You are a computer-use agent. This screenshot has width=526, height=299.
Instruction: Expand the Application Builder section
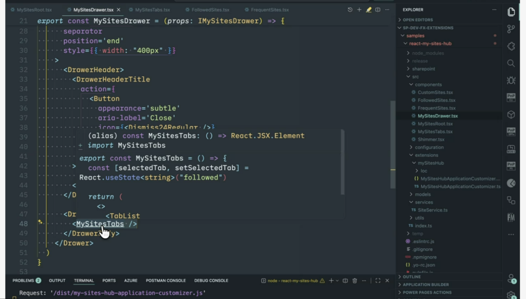[x=426, y=285]
